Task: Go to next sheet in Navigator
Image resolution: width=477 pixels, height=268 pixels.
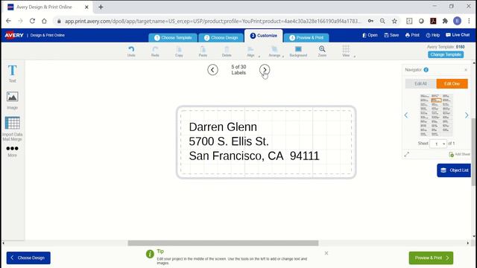Action: point(467,115)
